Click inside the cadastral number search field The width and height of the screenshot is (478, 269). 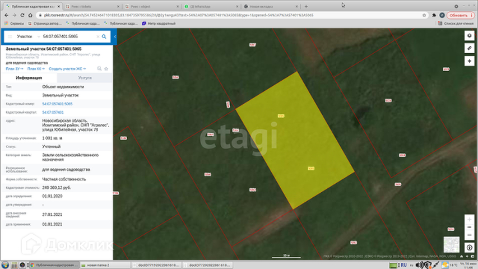69,36
